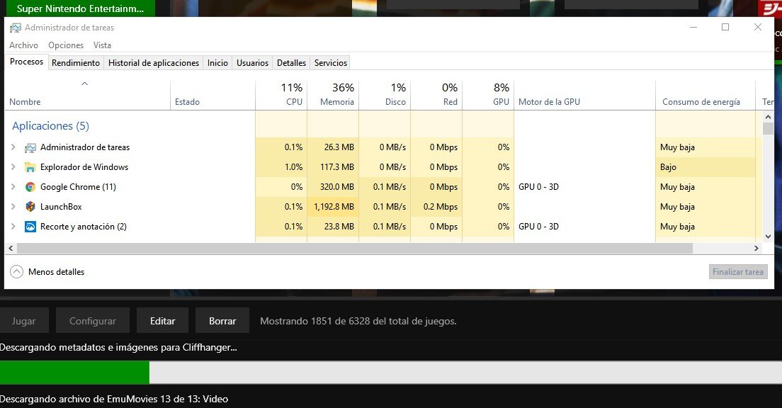Click Administrador de tareas memory value 26.3 MB
This screenshot has height=408, width=782.
(339, 147)
